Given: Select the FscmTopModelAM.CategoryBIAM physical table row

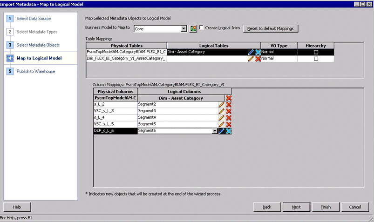Looking at the screenshot, I should click(x=126, y=52).
